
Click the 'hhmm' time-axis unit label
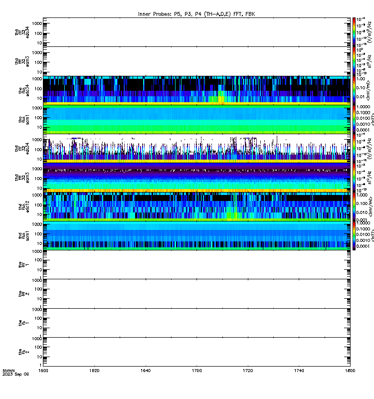[x=8, y=371]
